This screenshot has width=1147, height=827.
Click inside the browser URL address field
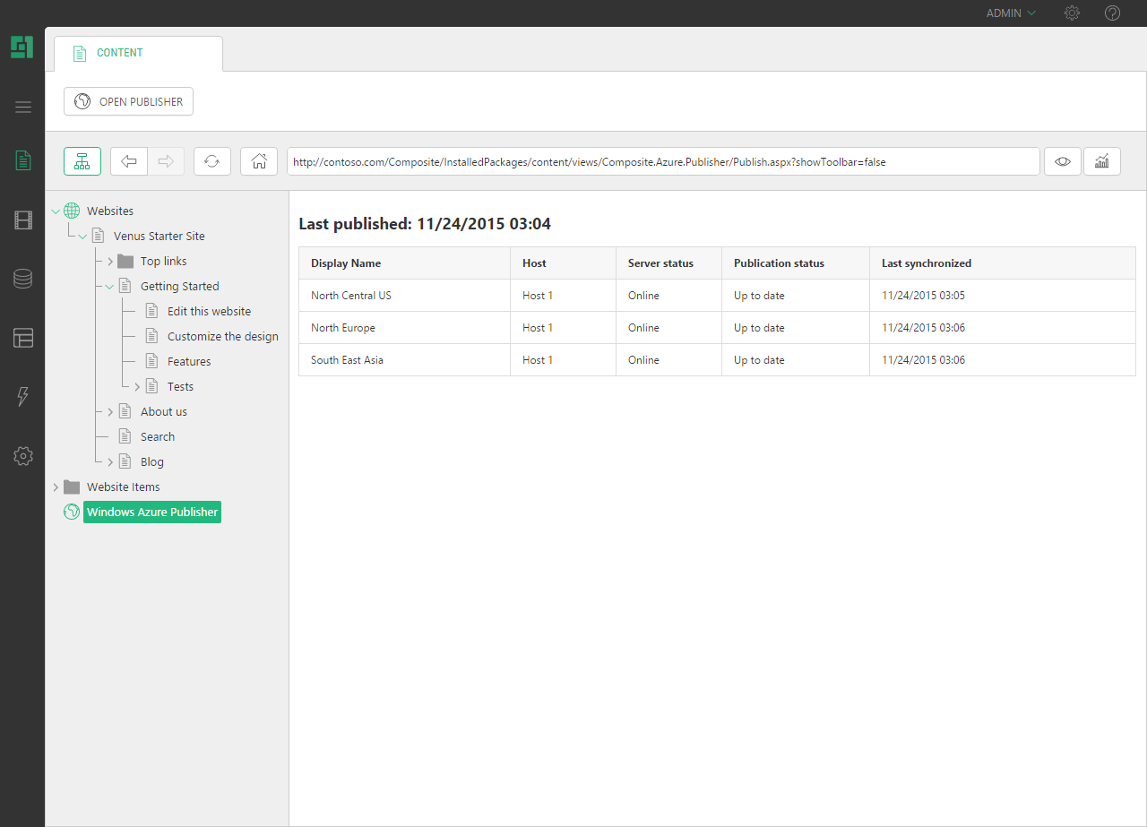[x=663, y=161]
